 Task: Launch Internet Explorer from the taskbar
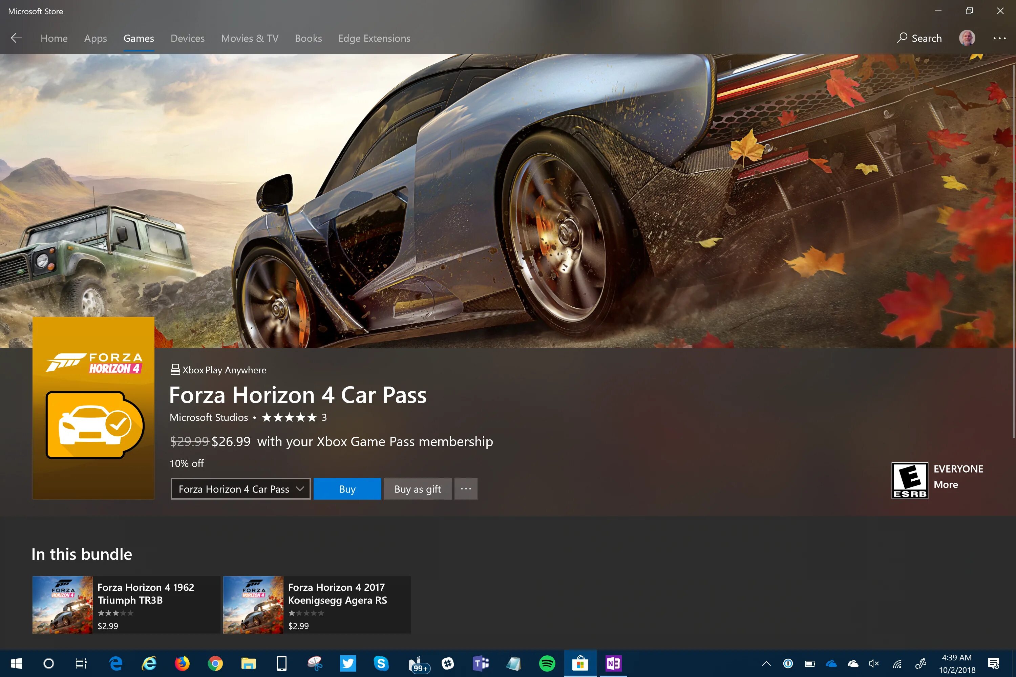[x=149, y=663]
